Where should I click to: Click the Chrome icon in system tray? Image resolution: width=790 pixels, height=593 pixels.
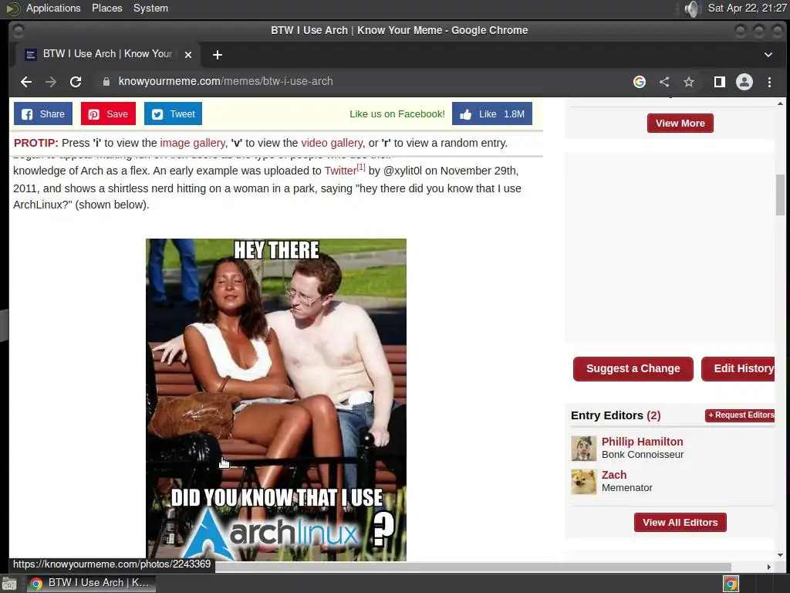tap(731, 584)
